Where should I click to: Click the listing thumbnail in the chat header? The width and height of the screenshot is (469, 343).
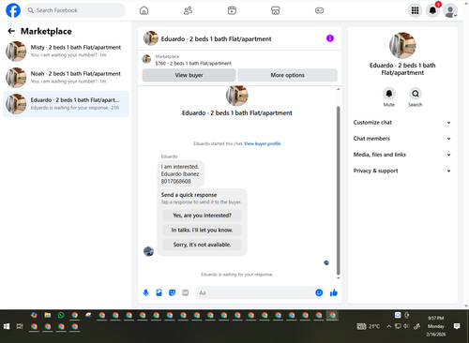[151, 38]
